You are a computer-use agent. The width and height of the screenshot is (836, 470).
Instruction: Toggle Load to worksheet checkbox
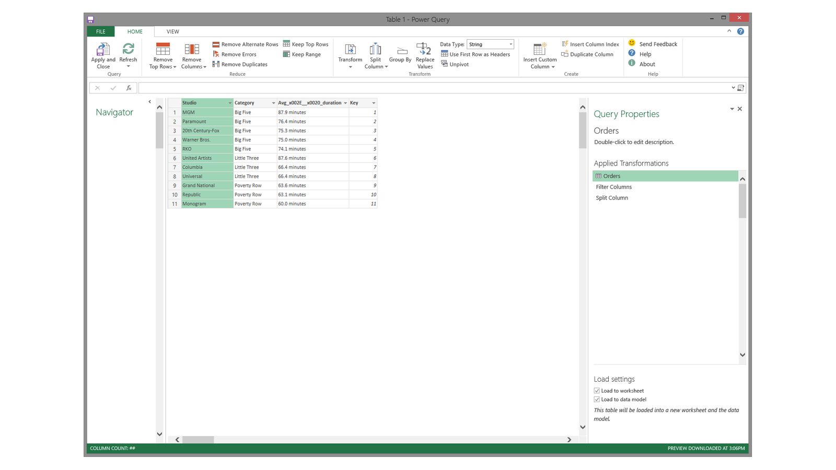597,391
